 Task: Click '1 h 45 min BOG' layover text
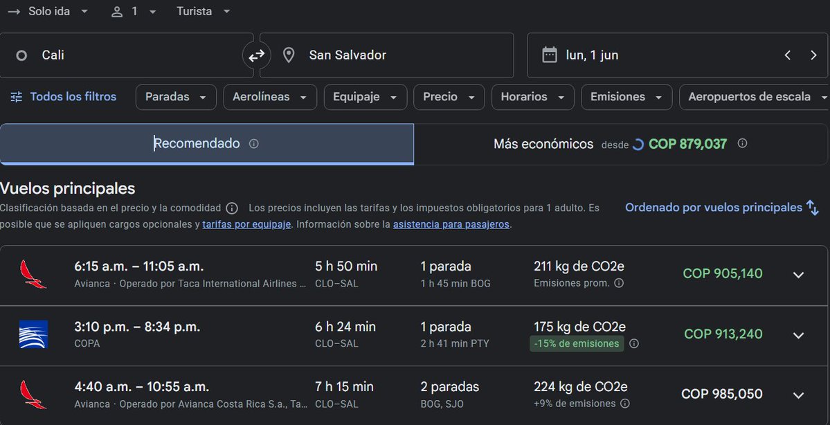455,284
